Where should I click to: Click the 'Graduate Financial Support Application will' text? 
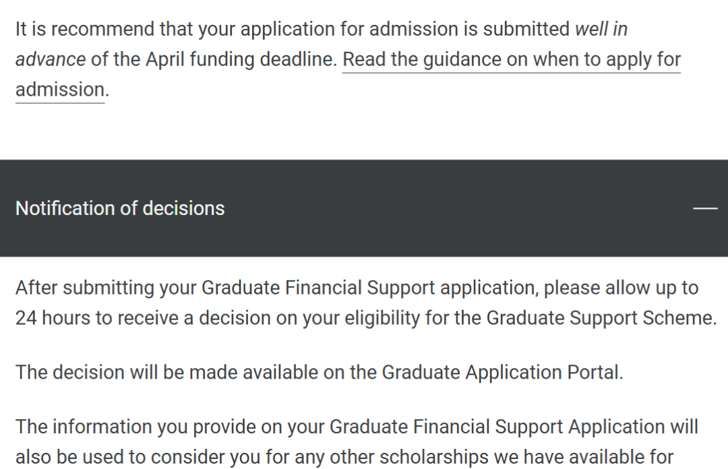point(514,427)
